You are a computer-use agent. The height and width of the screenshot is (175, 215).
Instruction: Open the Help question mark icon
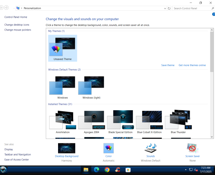214,14
